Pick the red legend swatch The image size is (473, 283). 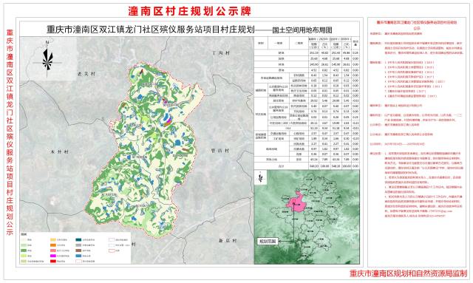53,262
